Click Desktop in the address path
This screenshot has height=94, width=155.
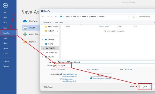(x=102, y=17)
